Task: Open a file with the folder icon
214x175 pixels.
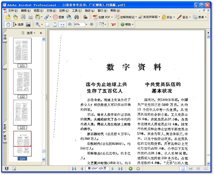Action: (8, 17)
